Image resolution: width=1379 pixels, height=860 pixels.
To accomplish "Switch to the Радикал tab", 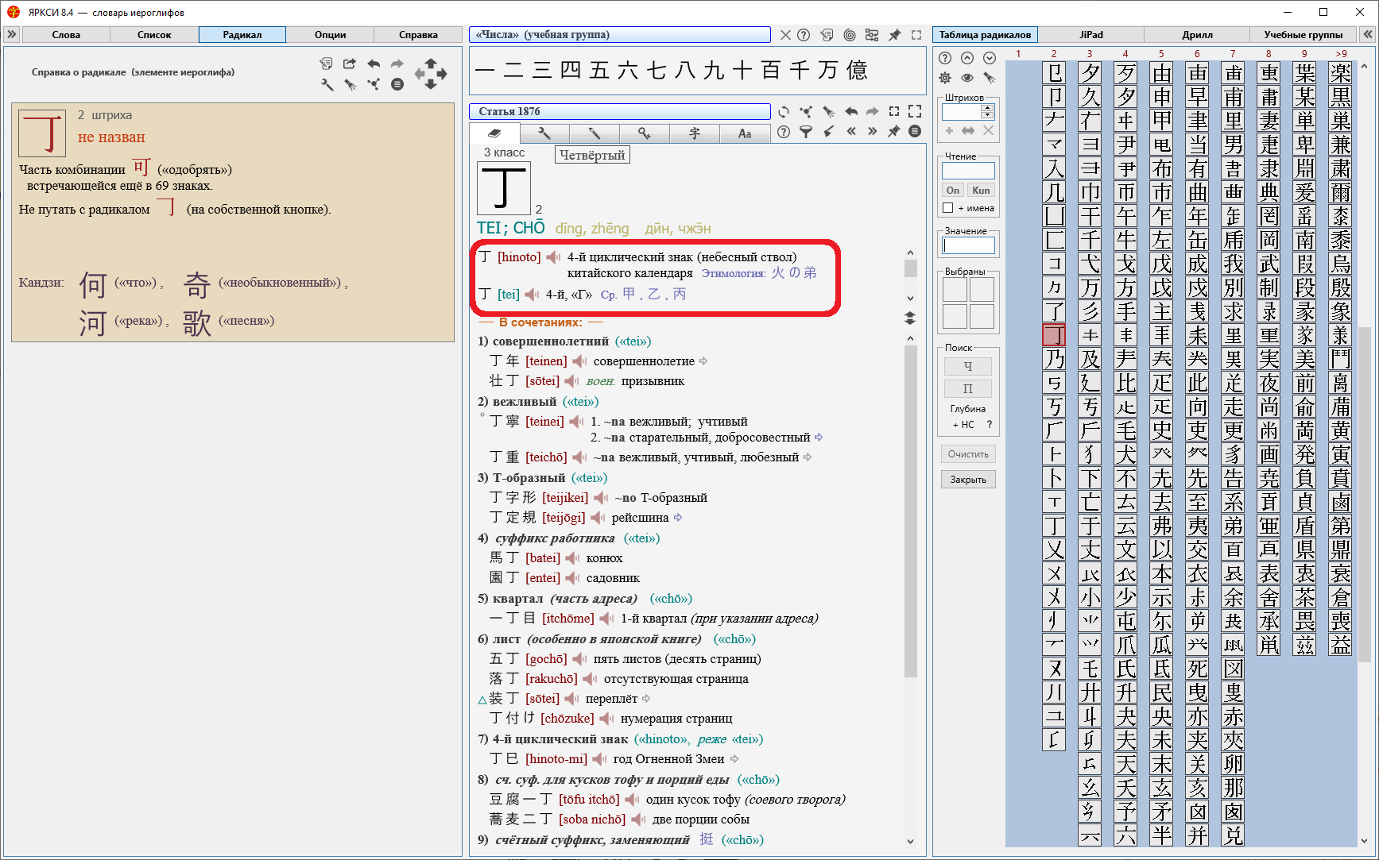I will coord(242,34).
